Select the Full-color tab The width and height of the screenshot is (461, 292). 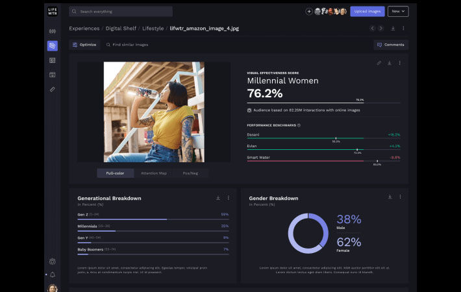pyautogui.click(x=116, y=173)
